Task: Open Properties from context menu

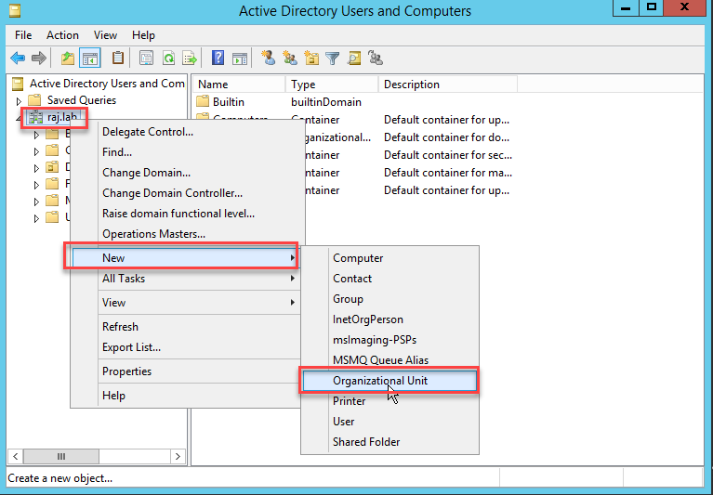Action: (x=185, y=371)
